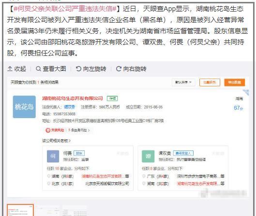
Task: Click the location pin beside 广东 (共4家)
Action: pyautogui.click(x=144, y=176)
